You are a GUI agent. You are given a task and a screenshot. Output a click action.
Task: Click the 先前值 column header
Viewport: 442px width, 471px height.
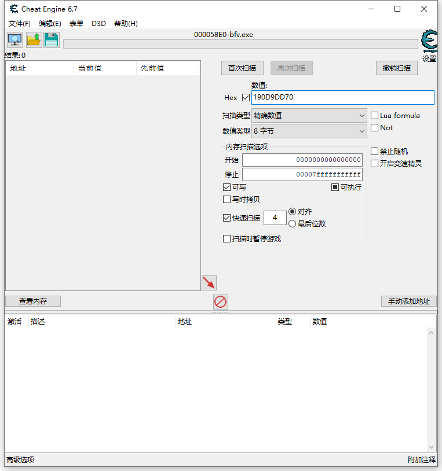[168, 68]
